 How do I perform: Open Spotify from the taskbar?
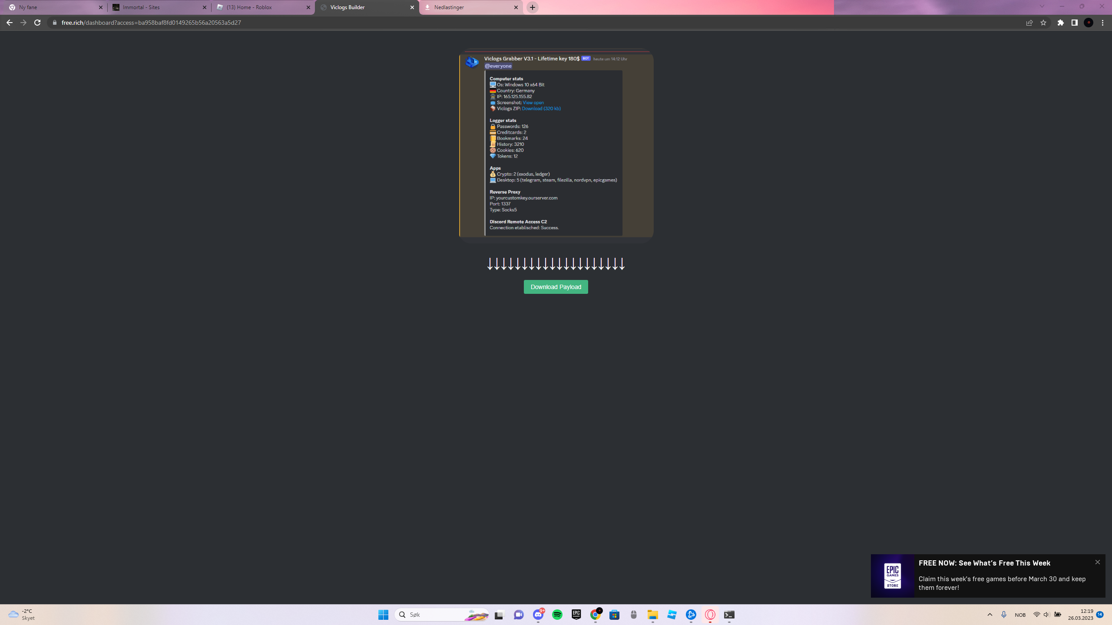[x=557, y=615]
